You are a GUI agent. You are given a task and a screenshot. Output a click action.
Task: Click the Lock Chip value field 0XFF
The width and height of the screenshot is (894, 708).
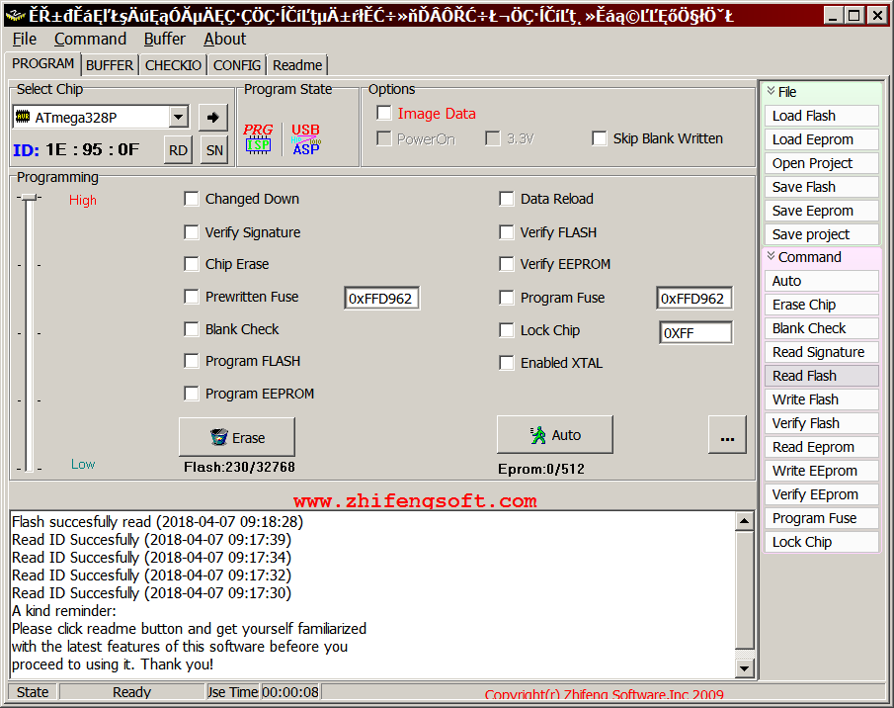695,332
